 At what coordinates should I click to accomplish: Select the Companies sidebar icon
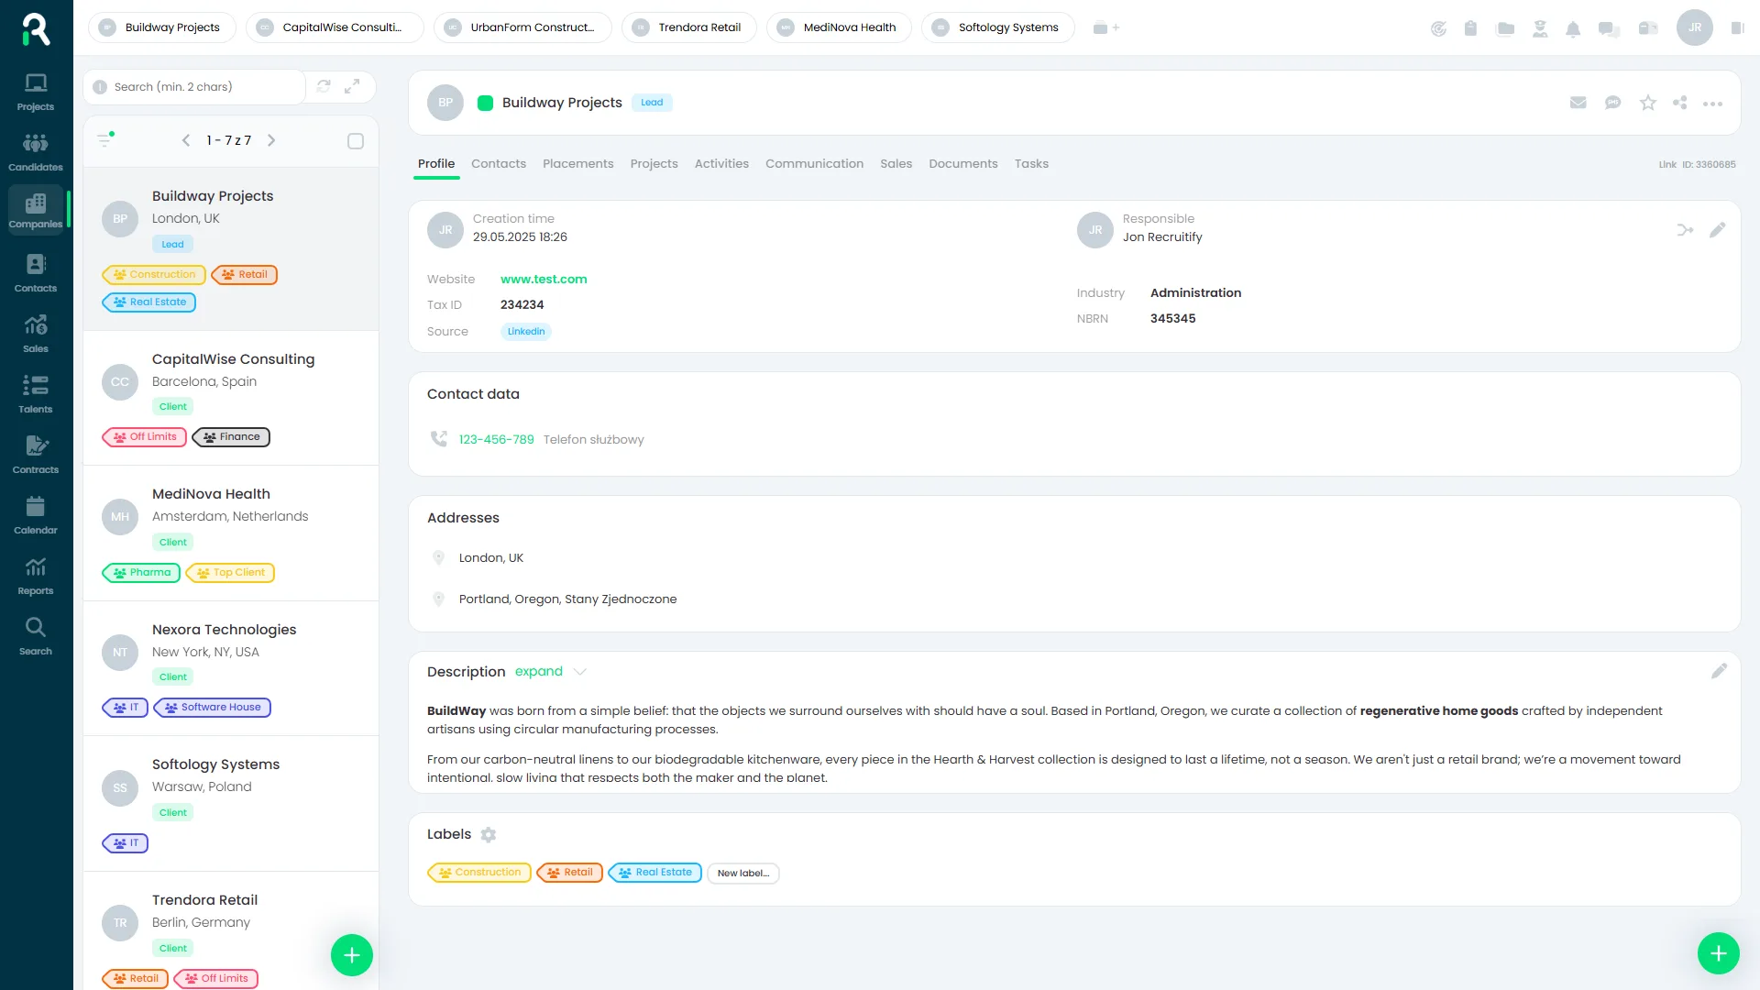(37, 209)
